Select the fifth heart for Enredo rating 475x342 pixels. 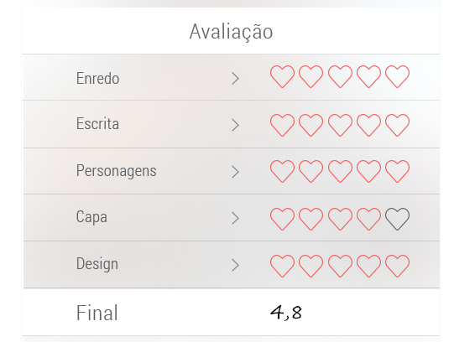click(x=398, y=76)
